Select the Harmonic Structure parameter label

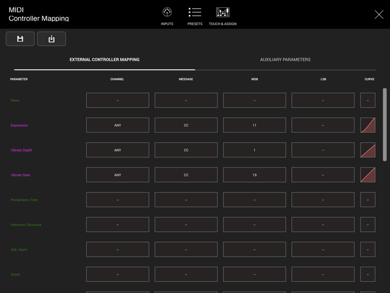26,225
